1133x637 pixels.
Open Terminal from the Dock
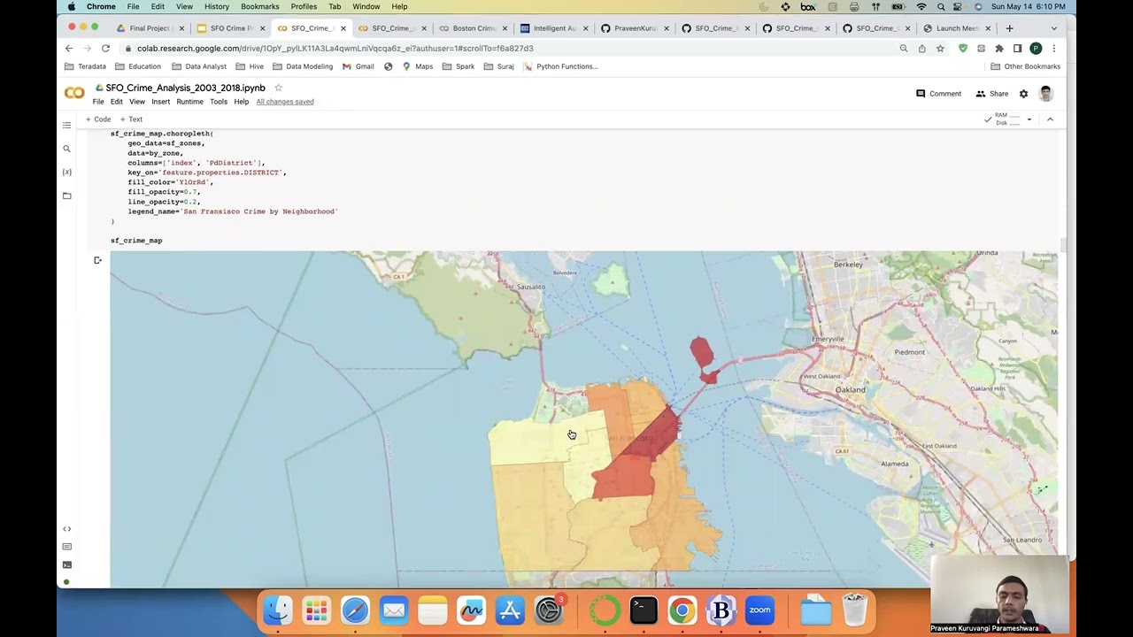(644, 610)
